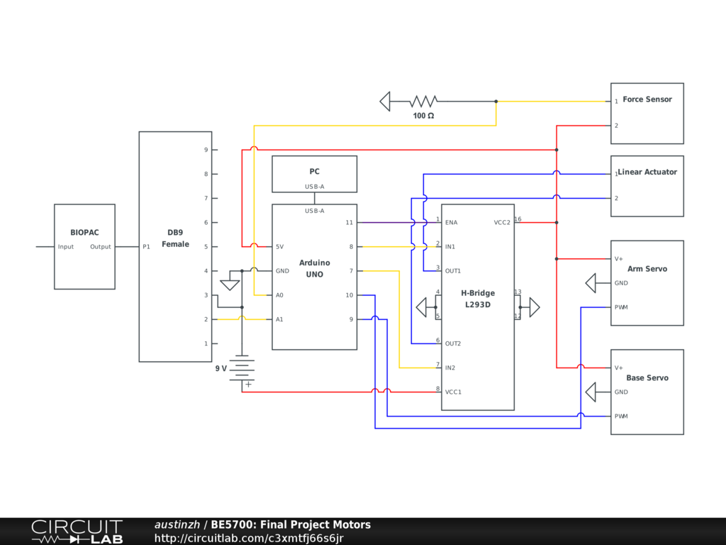Click the Base Servo GND ground symbol
Viewport: 726px width, 545px height.
(591, 392)
